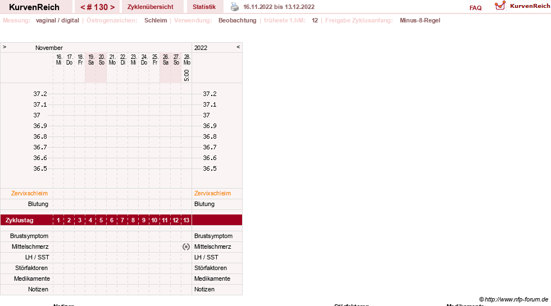Open the cycle #130 selector

(97, 7)
